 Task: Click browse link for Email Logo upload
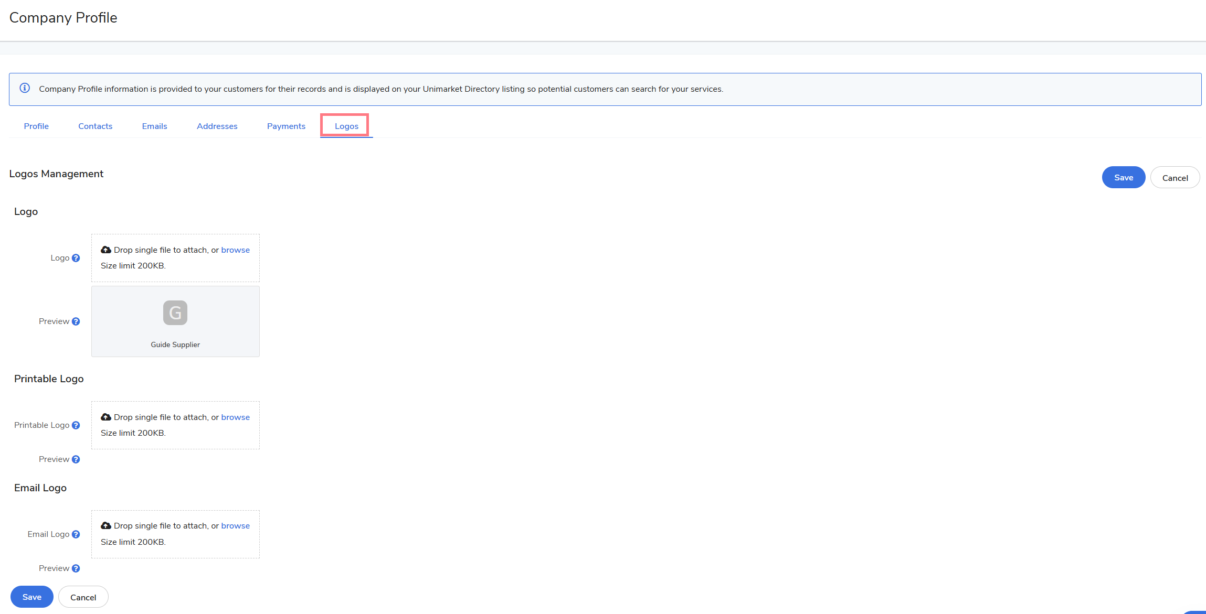[x=235, y=526]
